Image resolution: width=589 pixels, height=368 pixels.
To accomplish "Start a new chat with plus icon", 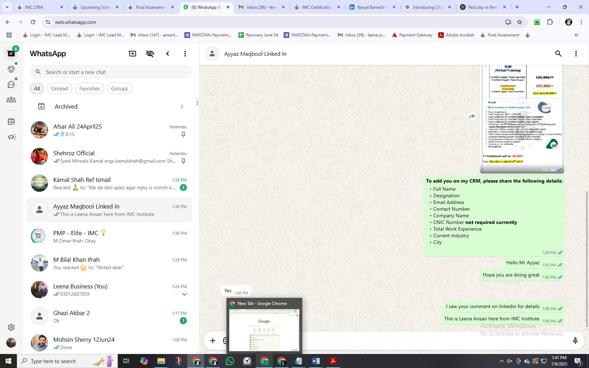I will pyautogui.click(x=133, y=54).
